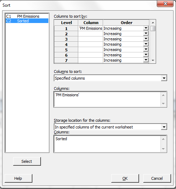176x189 pixels.
Task: Cancel the Sort dialog
Action: pos(157,178)
